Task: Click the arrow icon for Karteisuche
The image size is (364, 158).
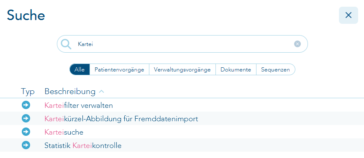Action: (x=26, y=132)
